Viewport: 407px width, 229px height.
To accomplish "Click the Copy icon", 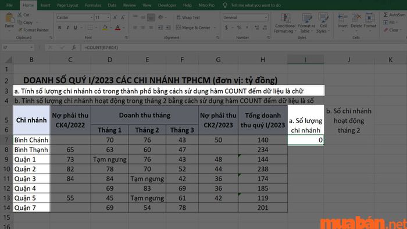I will click(x=20, y=22).
